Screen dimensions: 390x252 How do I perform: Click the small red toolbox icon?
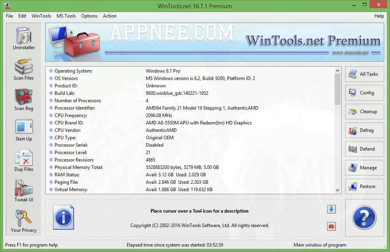tap(331, 226)
